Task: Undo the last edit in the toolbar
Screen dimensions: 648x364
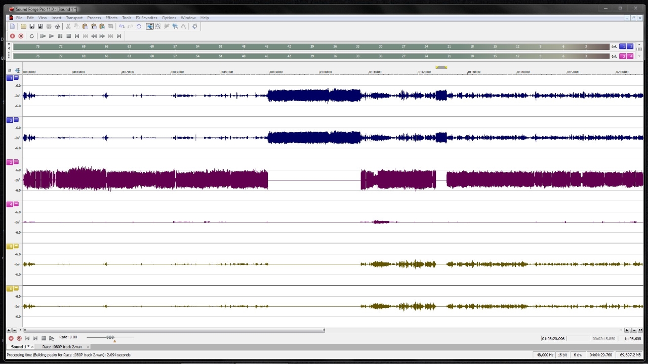Action: click(121, 26)
